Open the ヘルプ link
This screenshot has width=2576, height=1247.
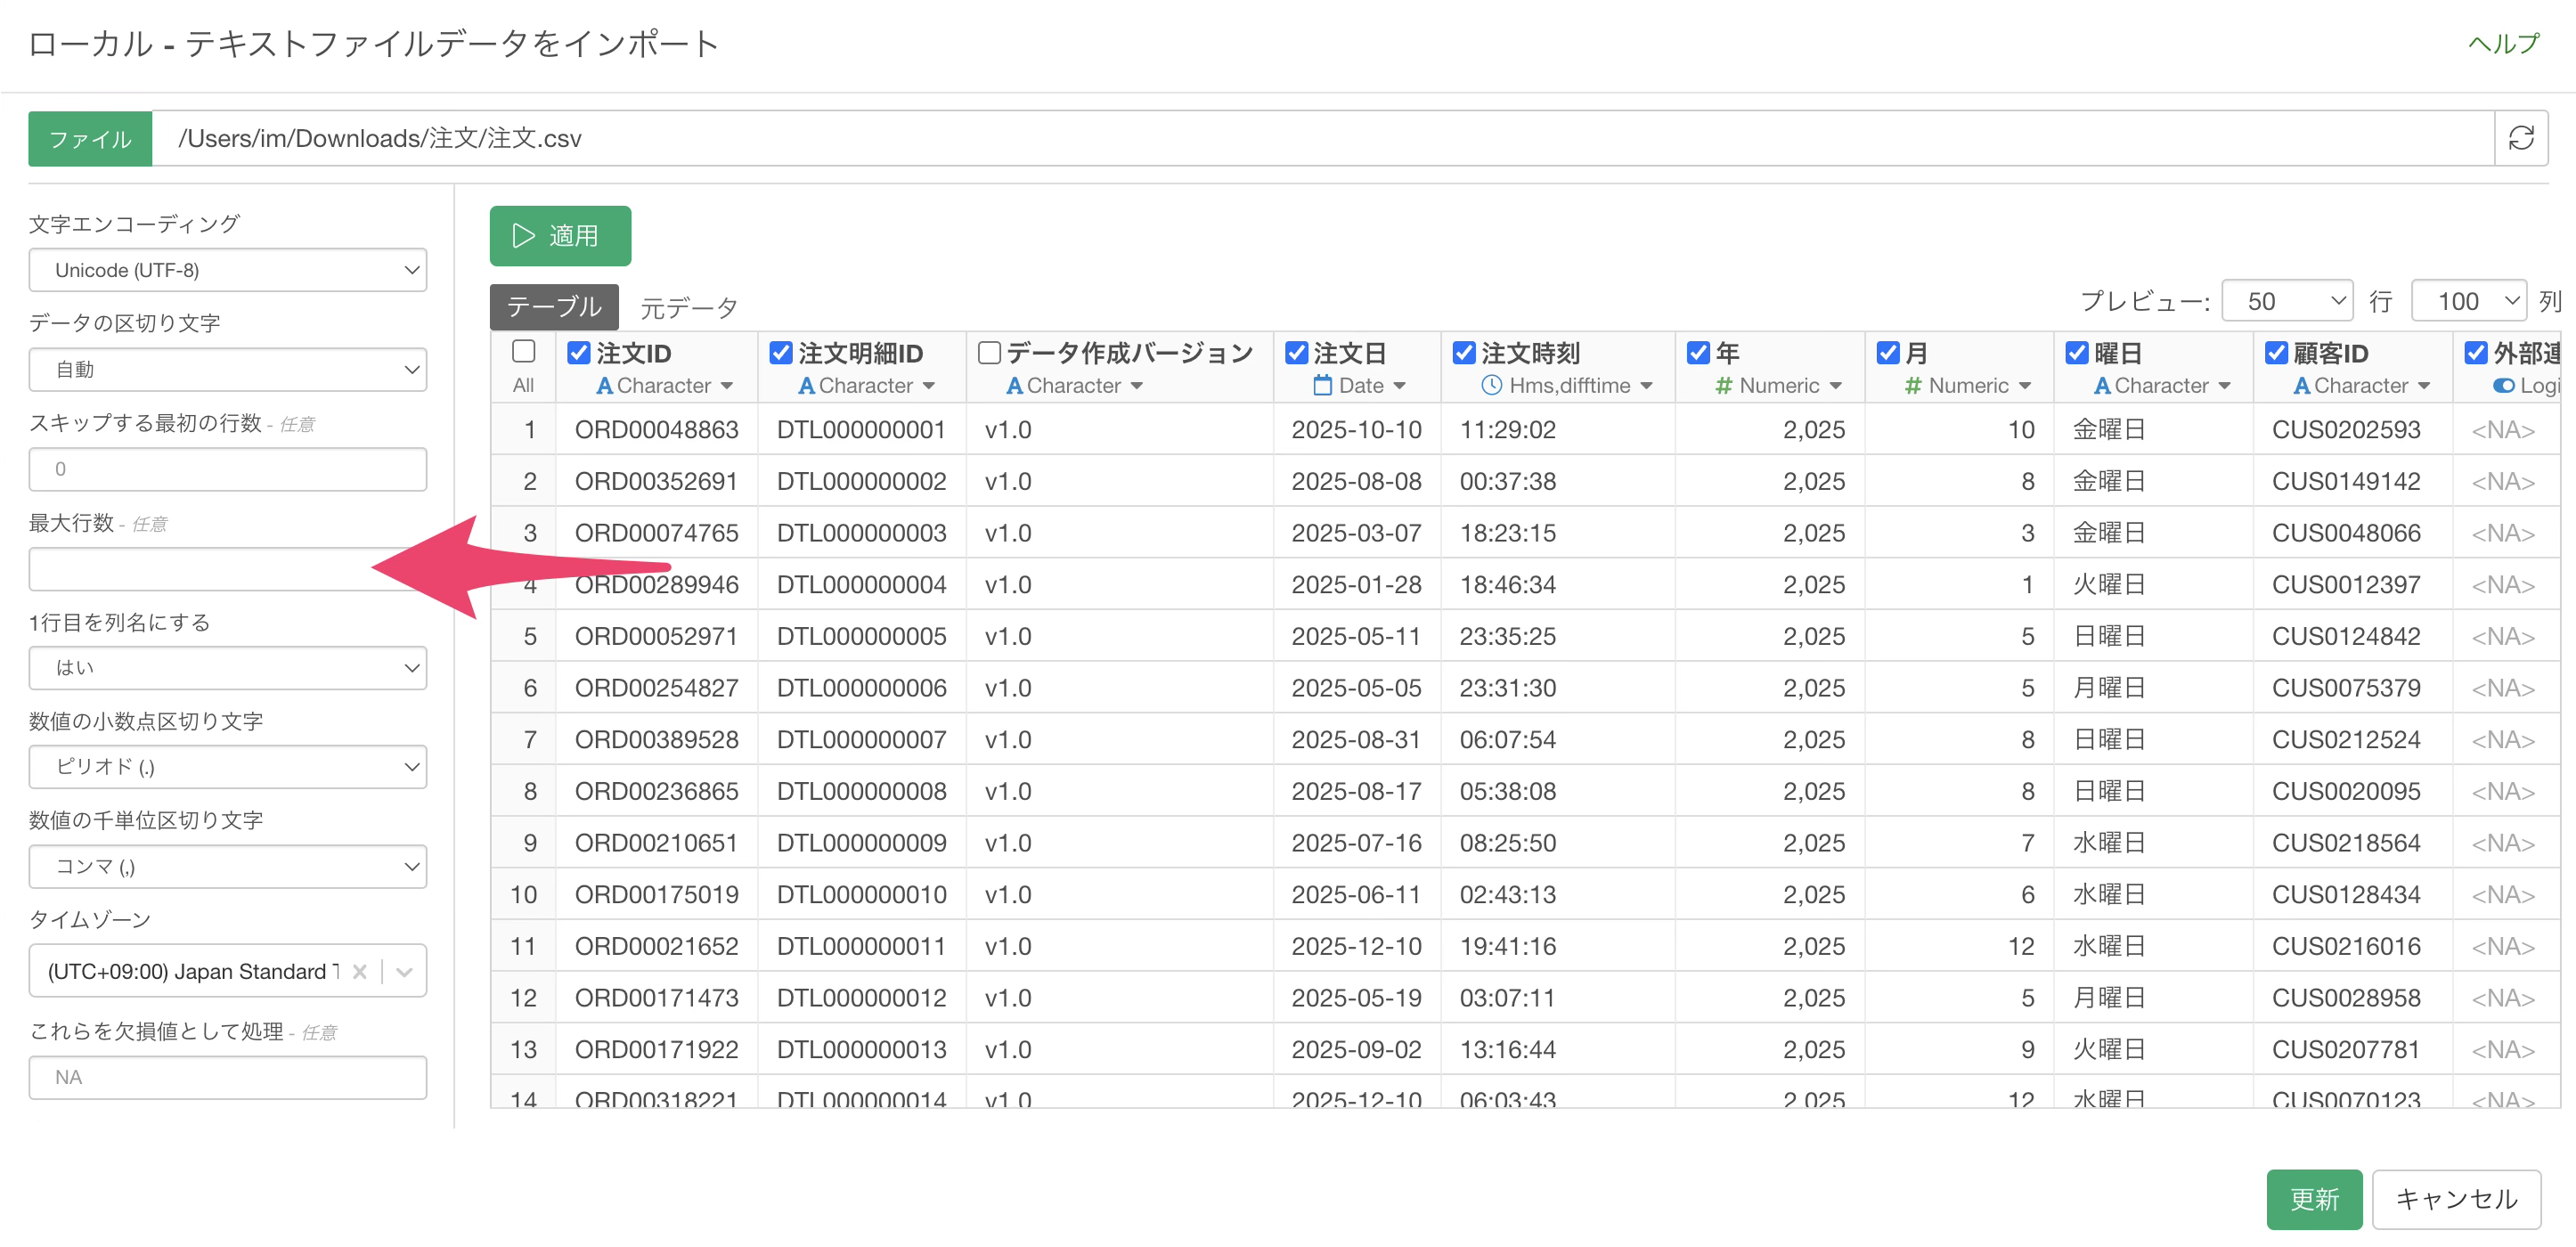point(2503,43)
